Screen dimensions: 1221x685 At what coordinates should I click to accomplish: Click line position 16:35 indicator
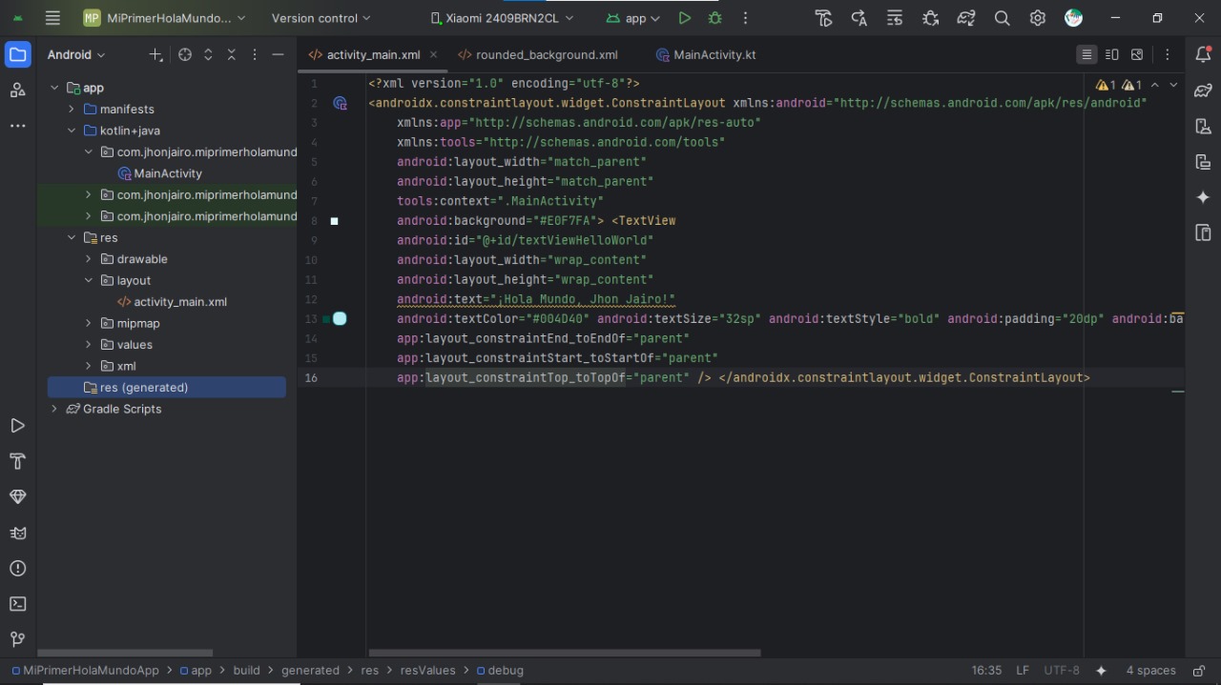(x=986, y=671)
